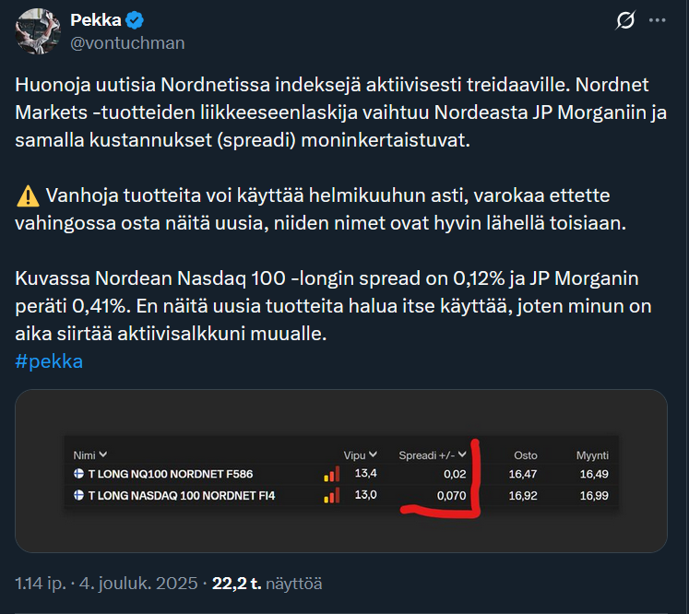Click the warning triangle emoji

(26, 196)
